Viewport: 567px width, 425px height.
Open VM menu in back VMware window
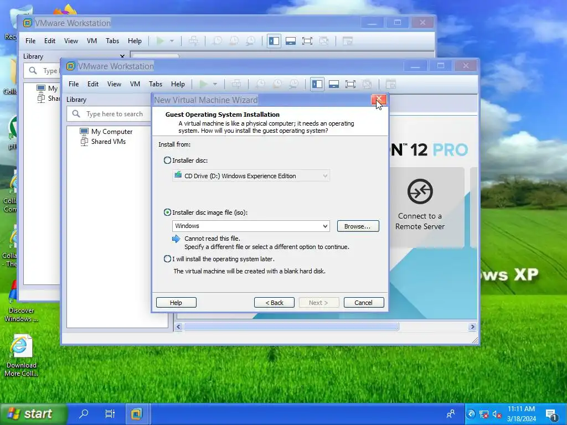pyautogui.click(x=92, y=41)
